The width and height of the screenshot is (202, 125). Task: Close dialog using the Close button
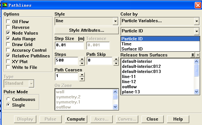pos(153,119)
